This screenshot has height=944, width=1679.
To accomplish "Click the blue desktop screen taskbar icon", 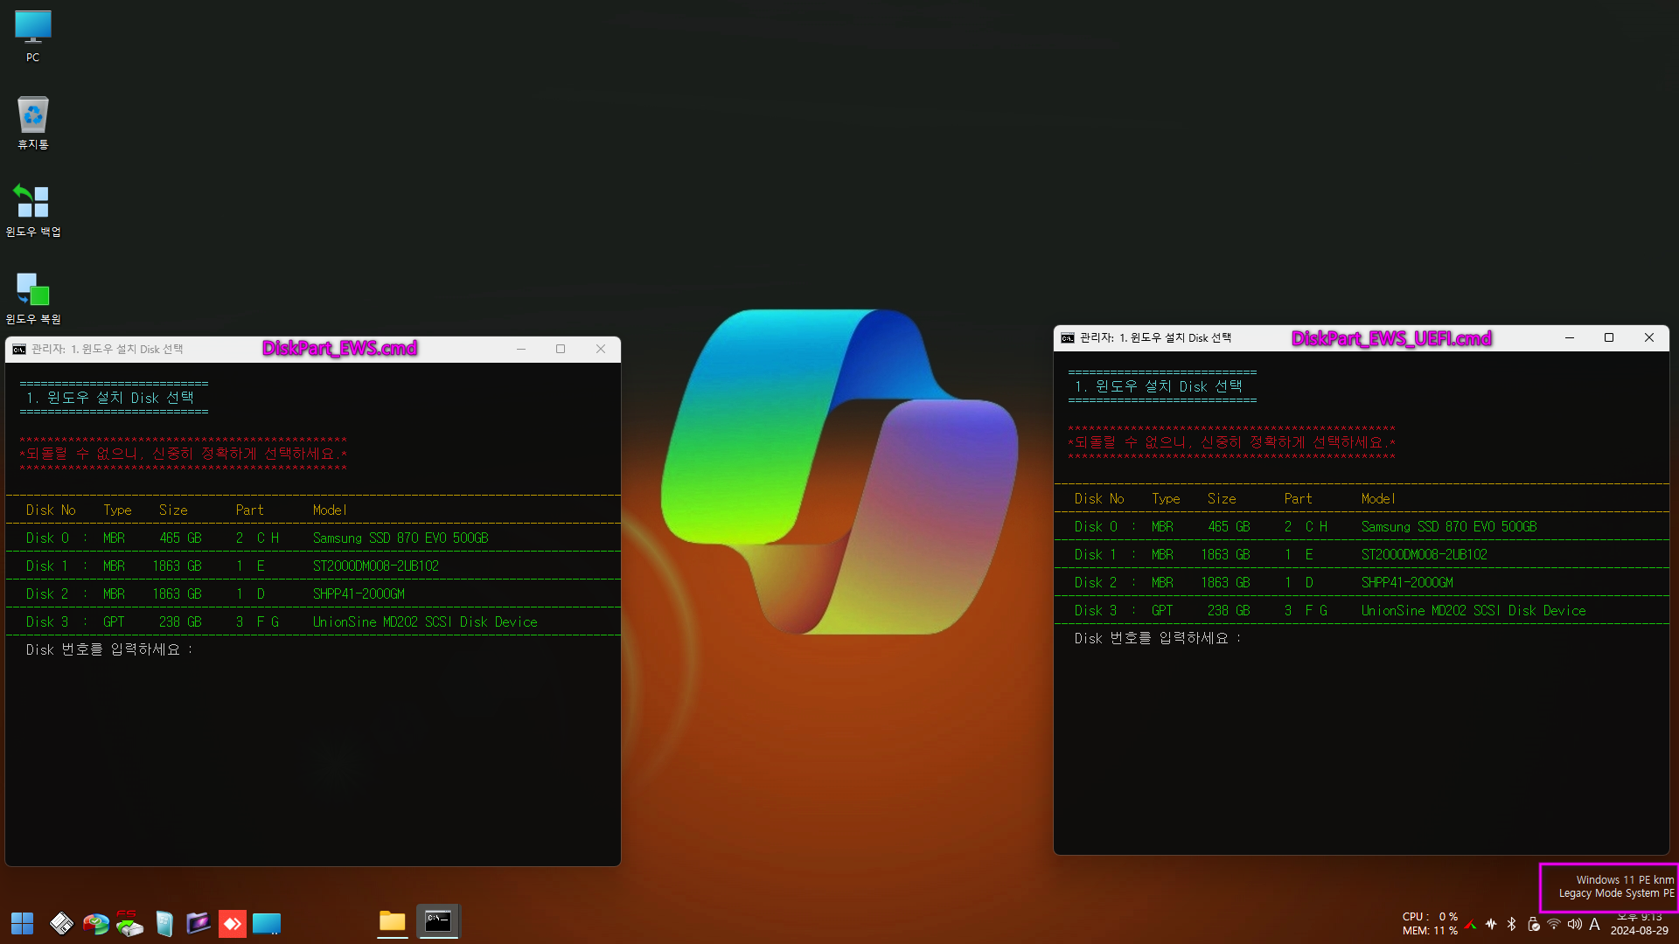I will pos(267,923).
